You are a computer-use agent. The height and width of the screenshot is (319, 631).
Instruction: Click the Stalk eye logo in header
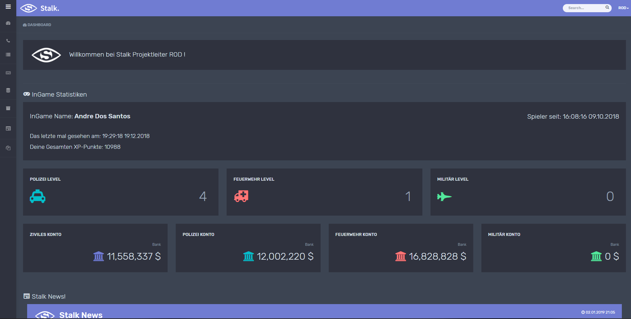click(28, 8)
